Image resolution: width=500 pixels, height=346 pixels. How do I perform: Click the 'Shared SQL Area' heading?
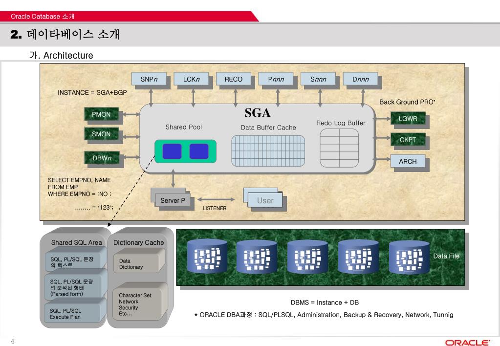click(x=77, y=243)
